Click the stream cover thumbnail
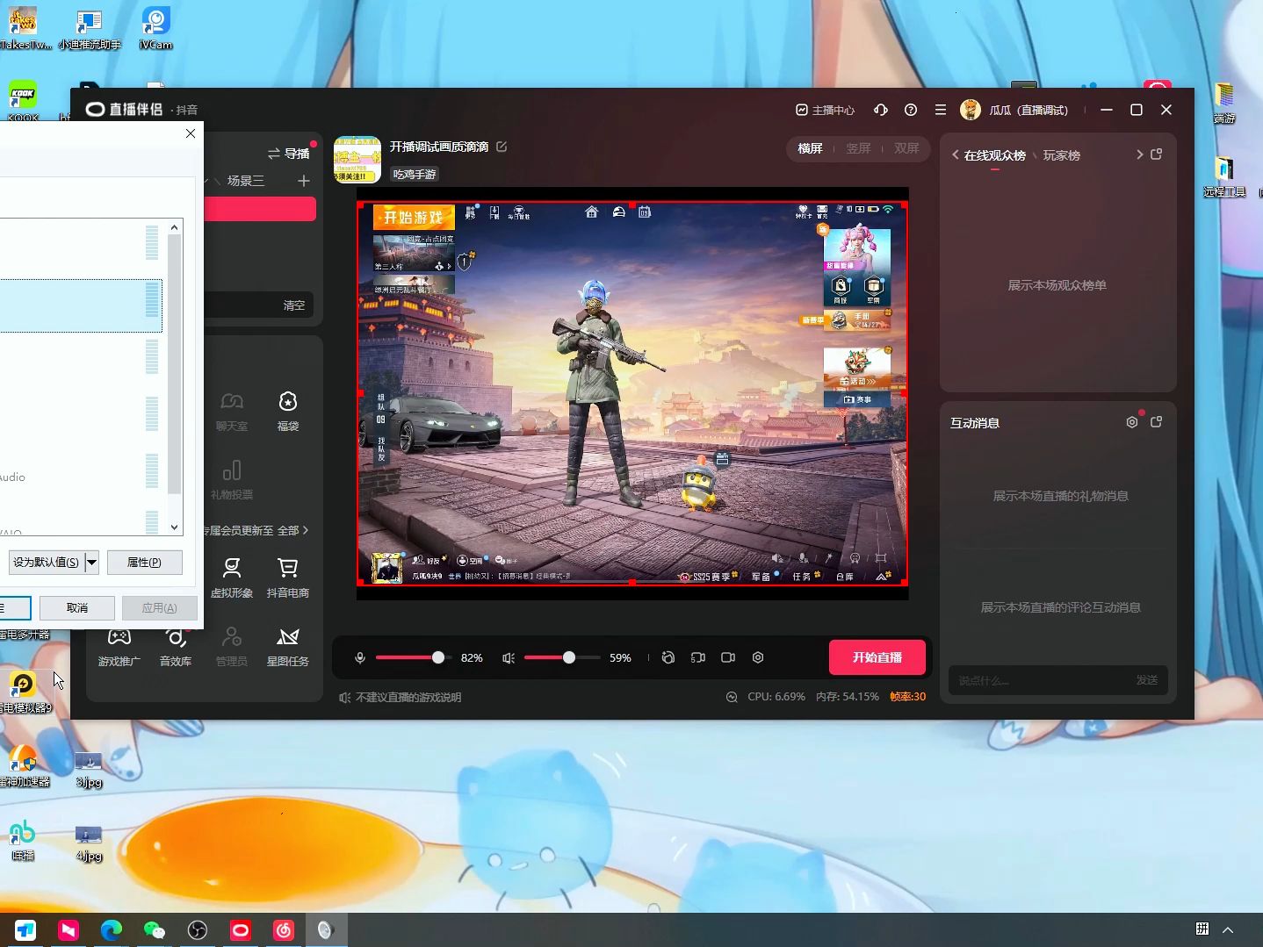Image resolution: width=1263 pixels, height=947 pixels. pos(357,160)
